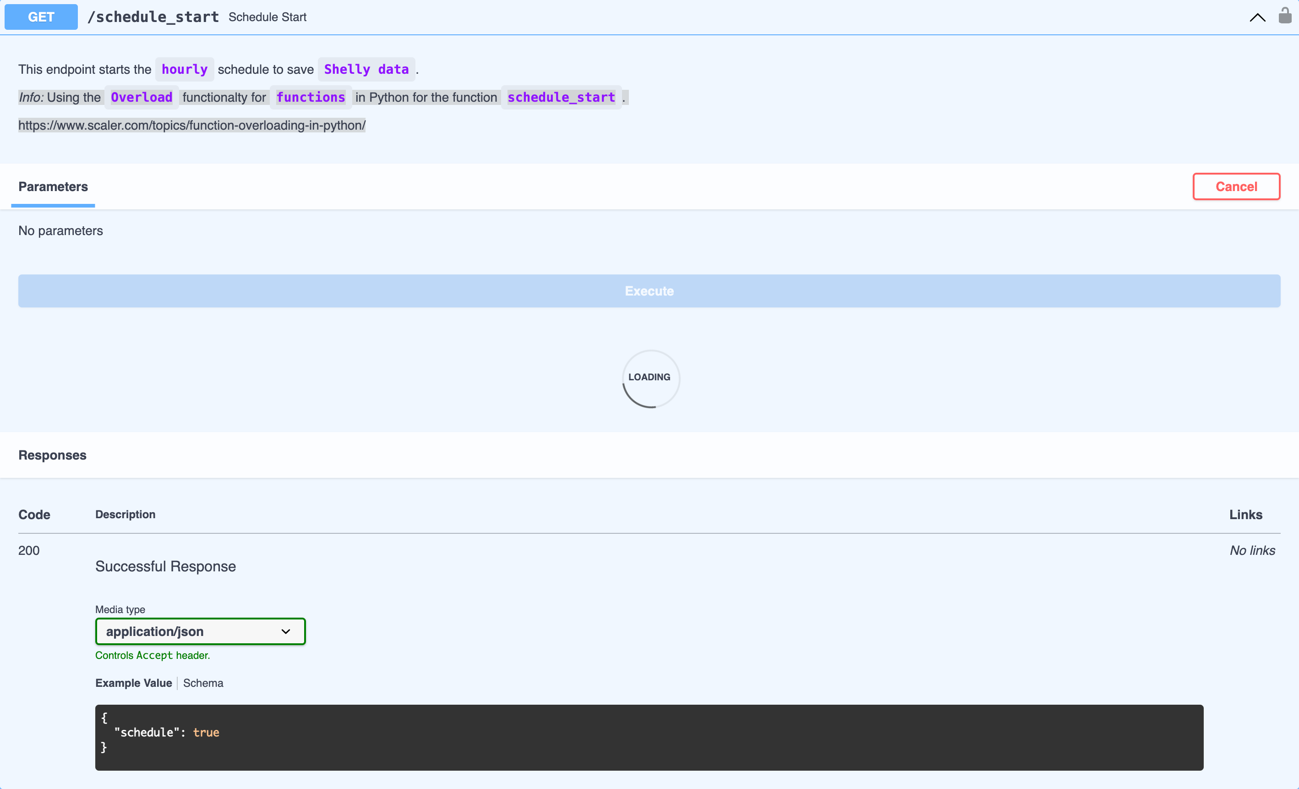This screenshot has height=789, width=1299.
Task: Click the Execute button
Action: pyautogui.click(x=649, y=290)
